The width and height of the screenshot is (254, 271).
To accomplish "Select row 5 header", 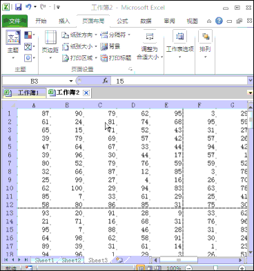I will 10,147.
